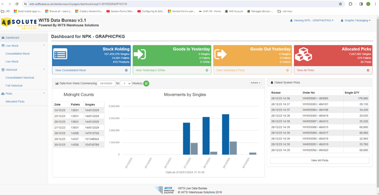Click the Allocated Picks boxes icon
Viewport: 379px width, 195px height.
(303, 54)
